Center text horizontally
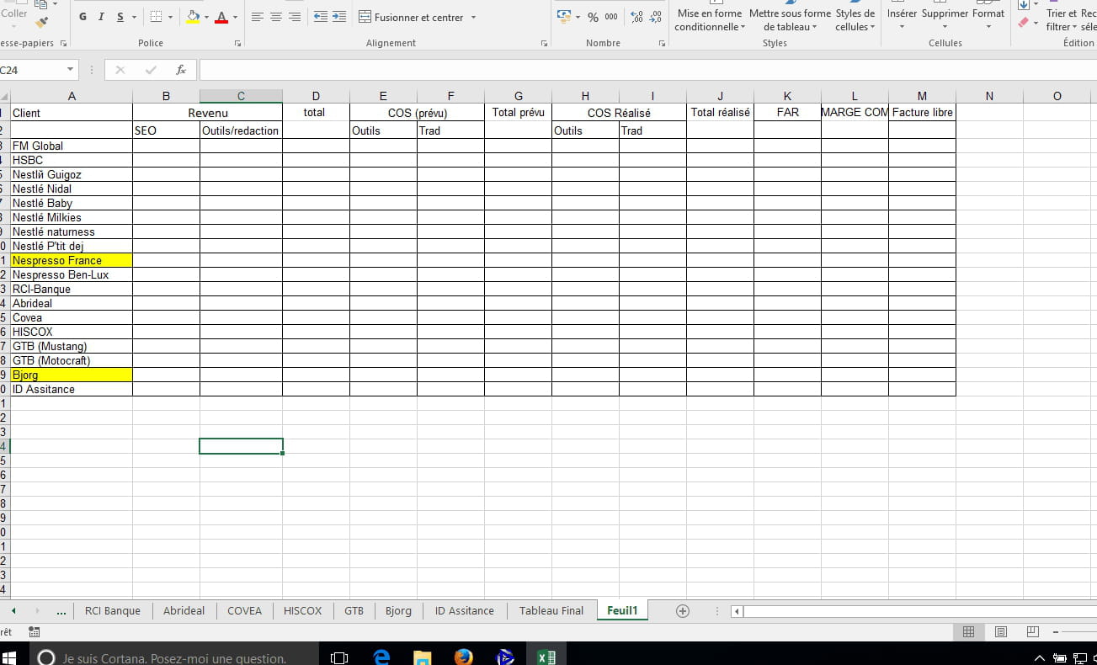1097x665 pixels. [276, 17]
